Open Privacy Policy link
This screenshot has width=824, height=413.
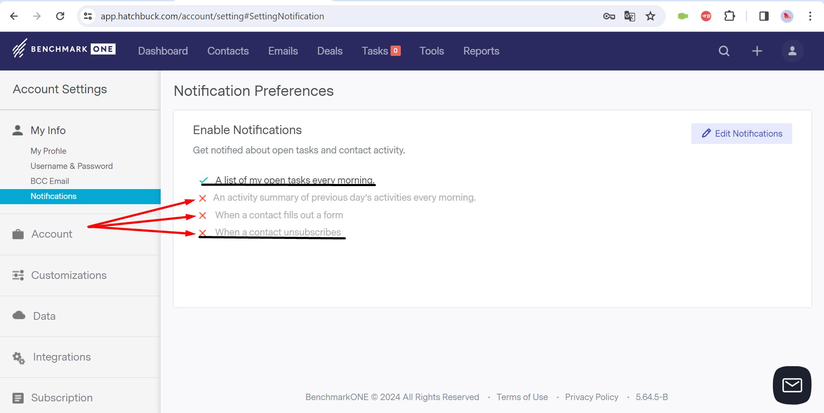pyautogui.click(x=592, y=397)
